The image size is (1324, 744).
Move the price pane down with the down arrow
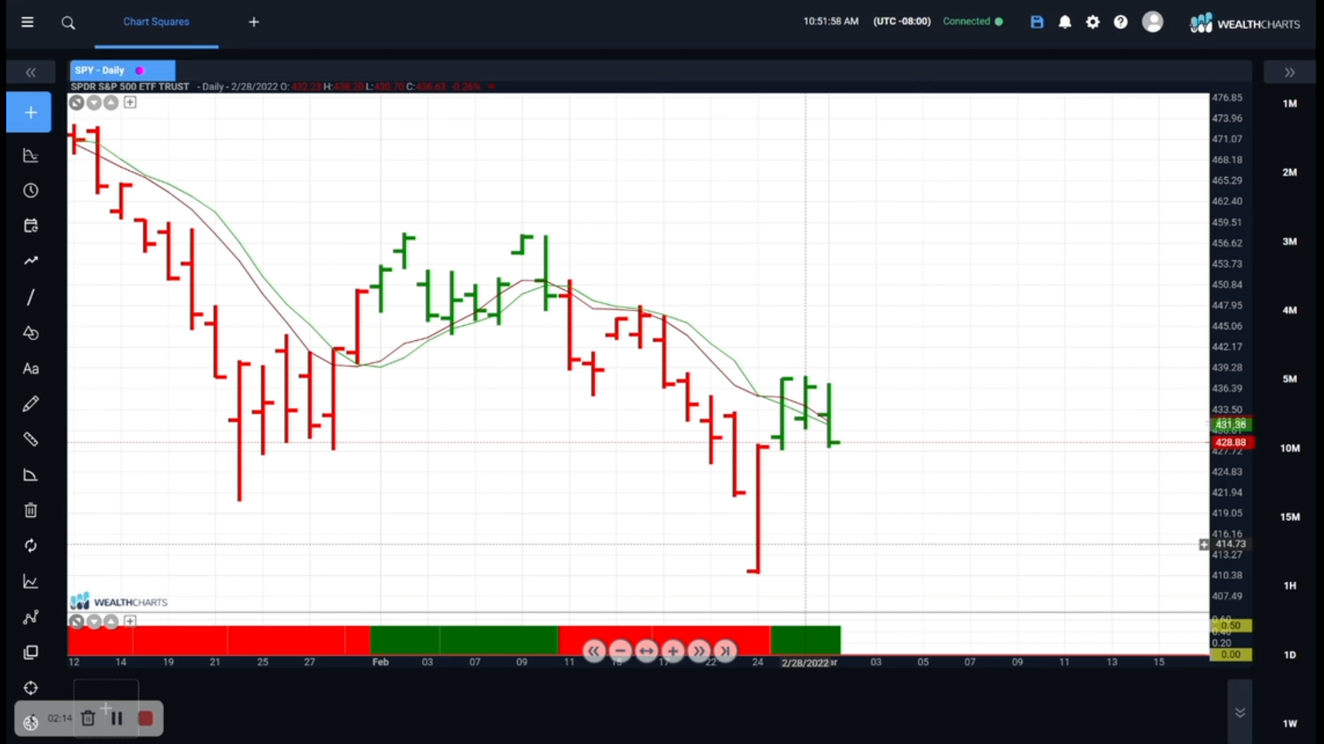click(x=94, y=103)
